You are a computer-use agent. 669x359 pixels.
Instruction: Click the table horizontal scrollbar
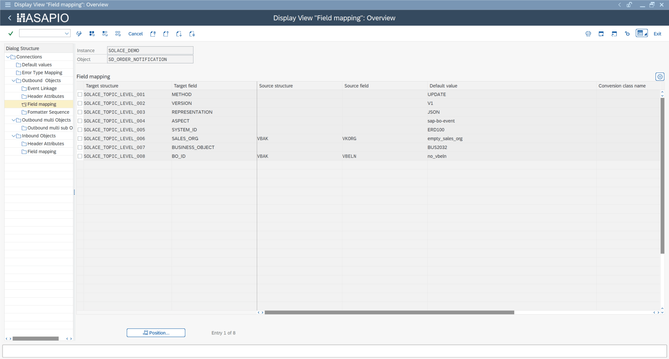point(389,312)
